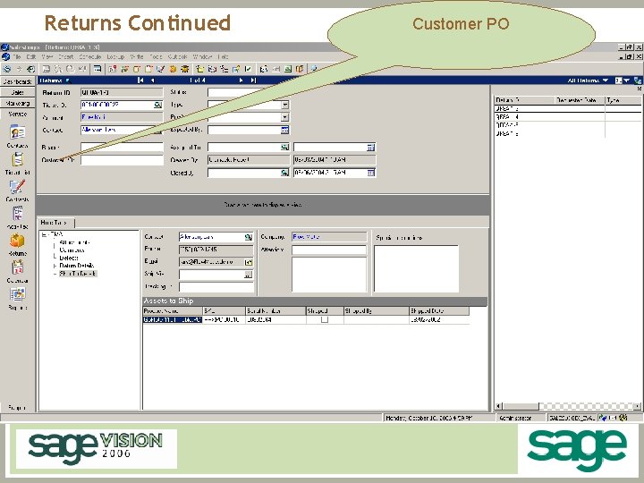Select Attachments in the RMA tree
This screenshot has height=483, width=644.
tap(74, 242)
